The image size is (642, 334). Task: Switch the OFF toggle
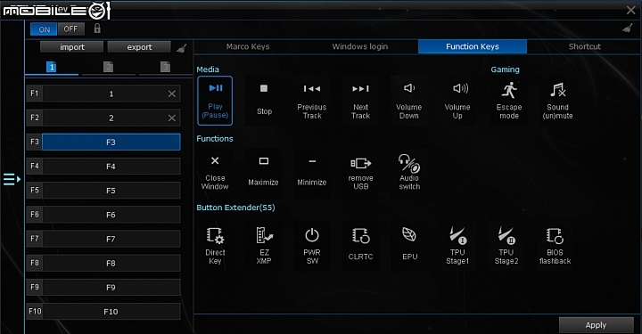click(x=70, y=29)
